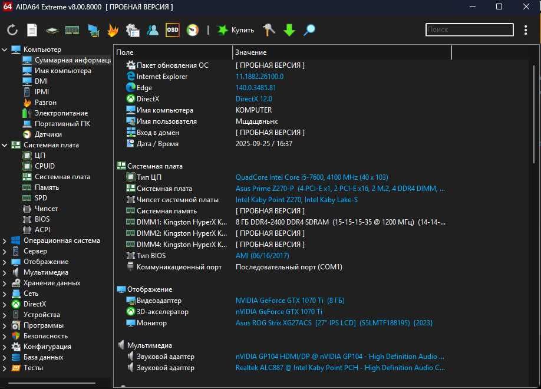Open the AMI (06/16/2017) BIOS link
The height and width of the screenshot is (389, 541).
tap(262, 256)
